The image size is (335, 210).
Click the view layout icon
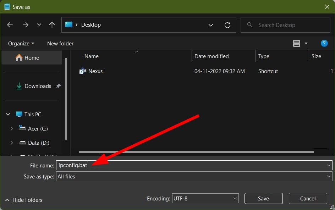pos(296,43)
